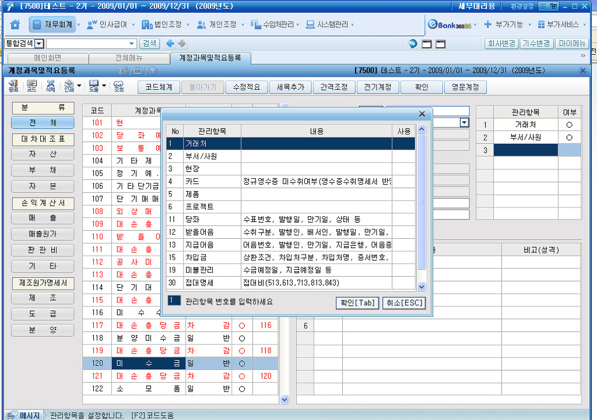This screenshot has width=597, height=420.
Task: Click the dialog list vertical scrollbar
Action: (x=422, y=204)
